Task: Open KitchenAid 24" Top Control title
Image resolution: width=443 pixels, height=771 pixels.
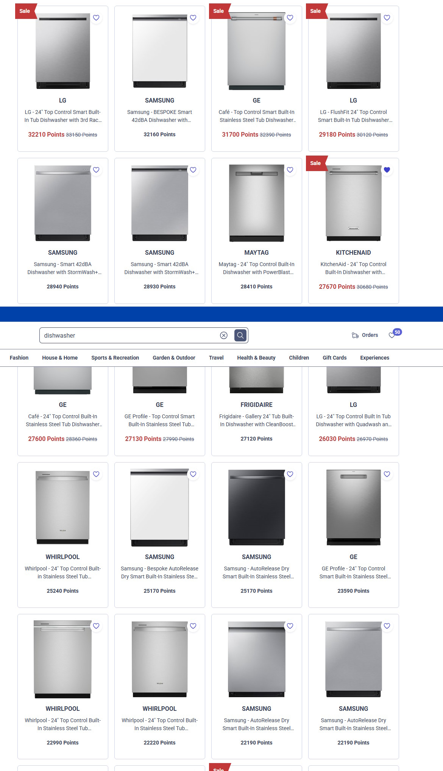Action: pos(354,268)
